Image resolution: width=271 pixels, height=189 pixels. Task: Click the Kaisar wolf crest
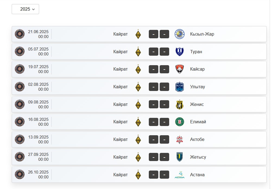179,69
